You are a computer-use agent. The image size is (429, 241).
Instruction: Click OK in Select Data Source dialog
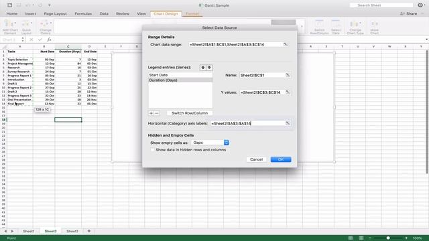coord(281,159)
